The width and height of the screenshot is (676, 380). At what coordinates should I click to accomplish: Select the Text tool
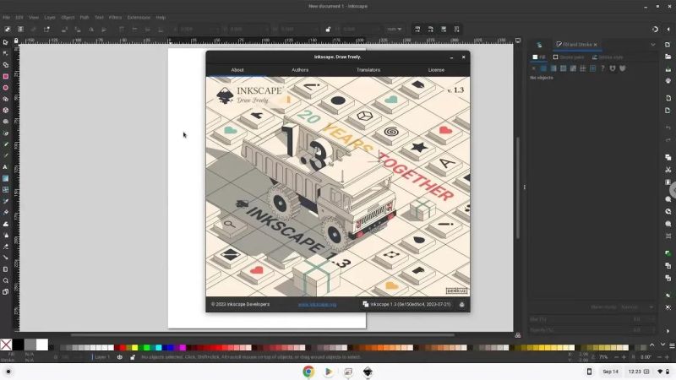pyautogui.click(x=6, y=166)
